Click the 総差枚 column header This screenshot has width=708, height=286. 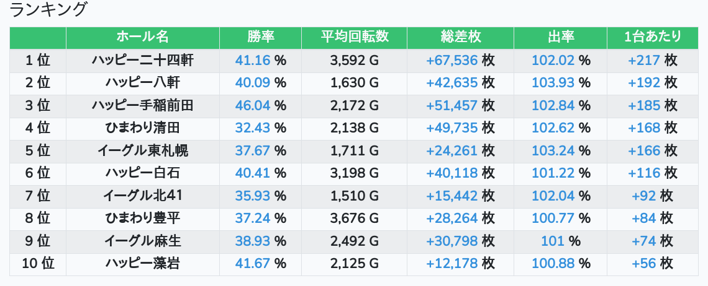click(460, 37)
